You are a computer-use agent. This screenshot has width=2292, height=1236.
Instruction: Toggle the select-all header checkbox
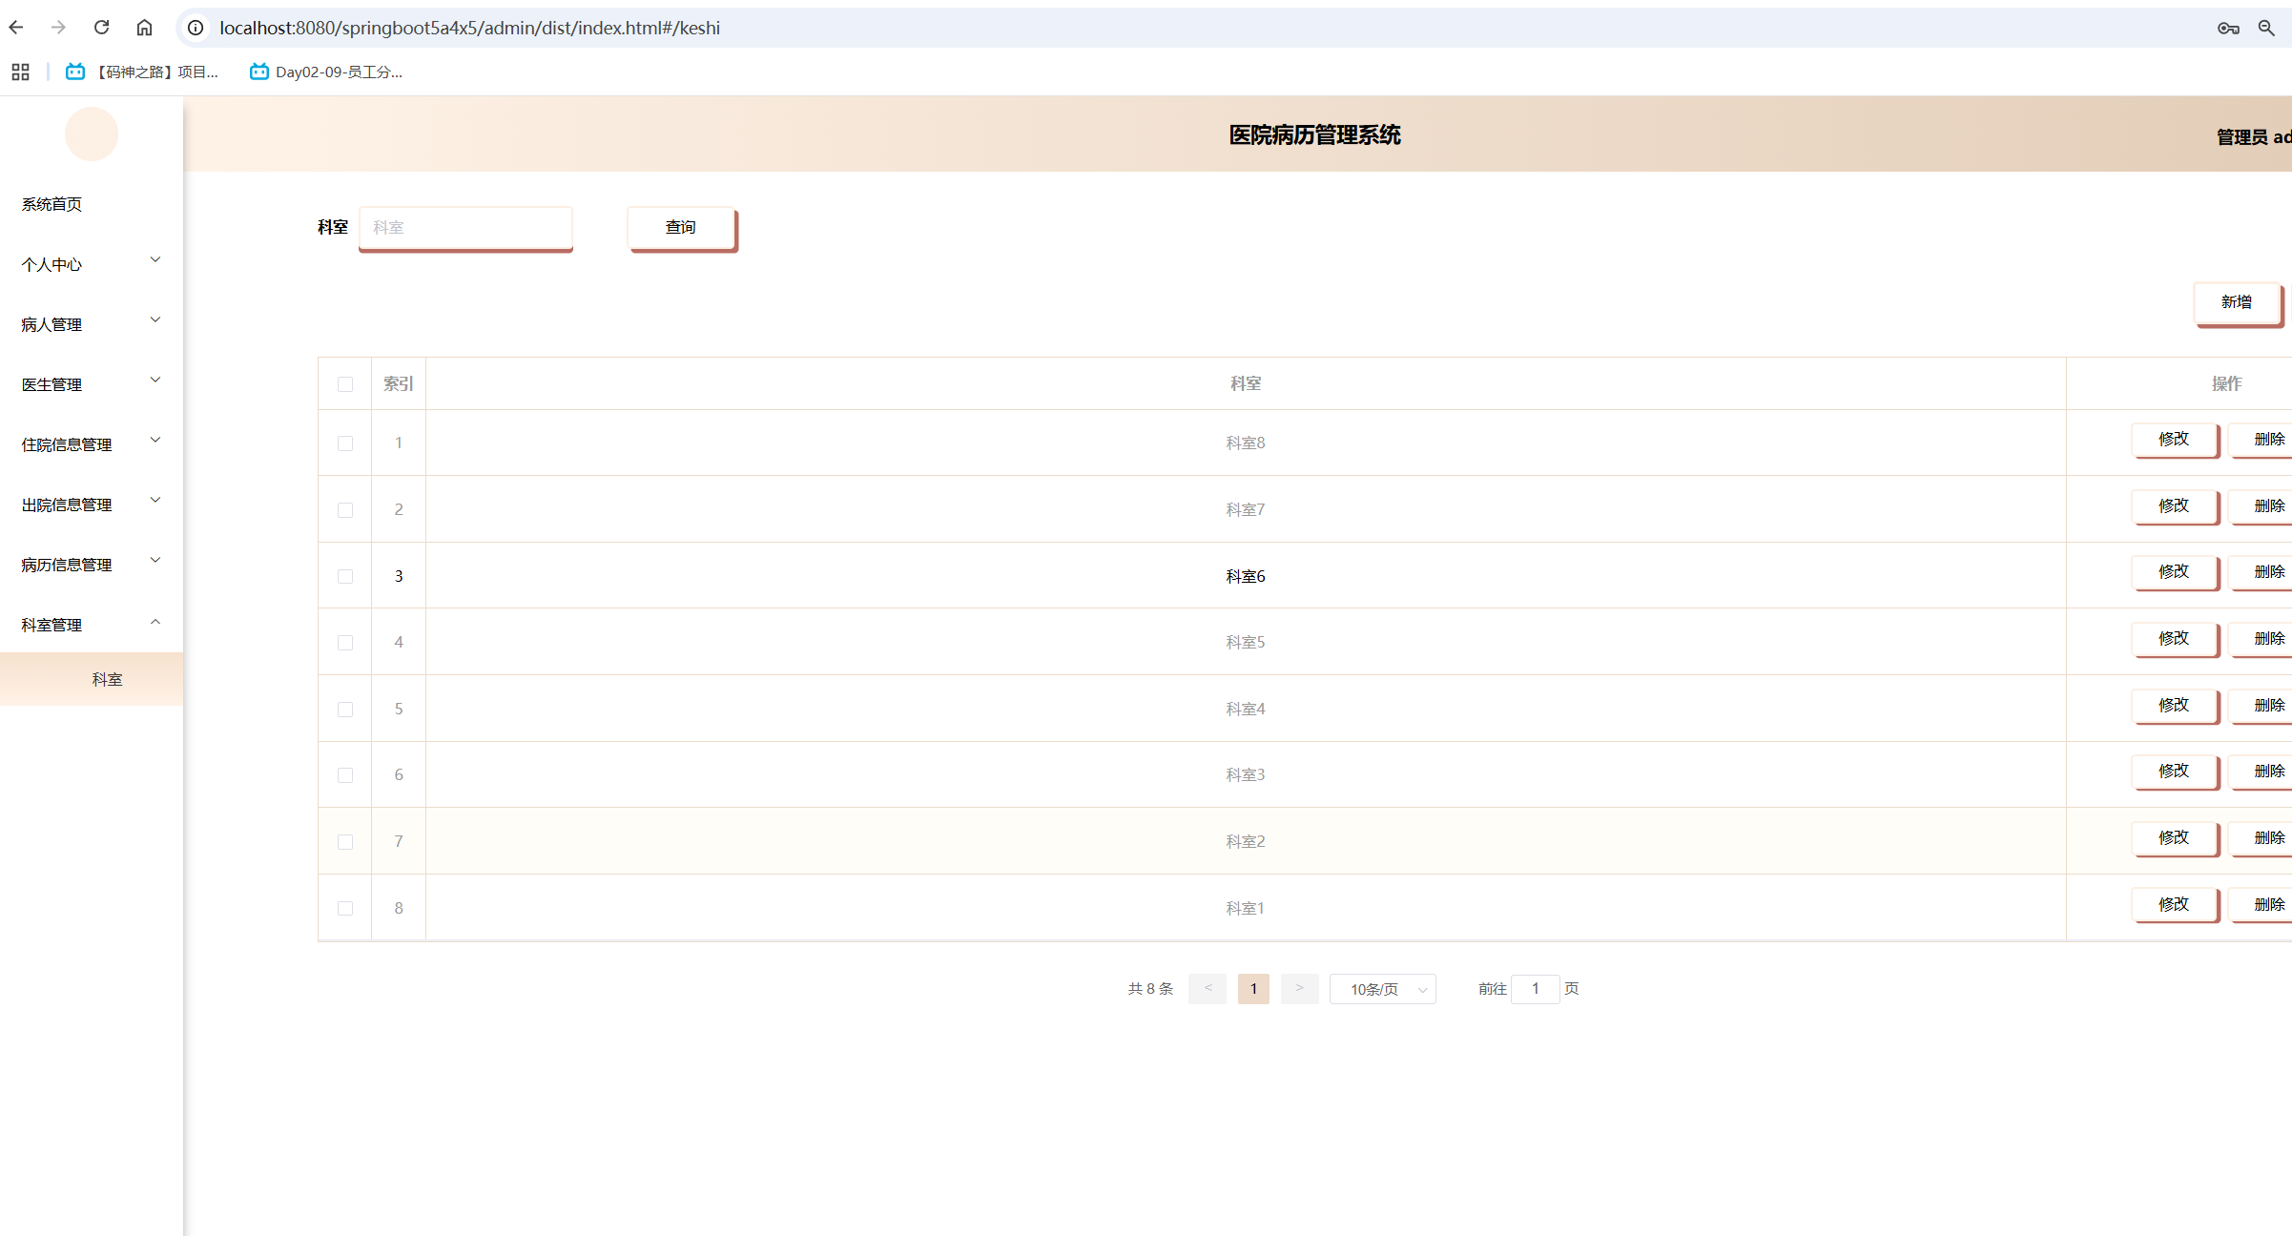[345, 384]
